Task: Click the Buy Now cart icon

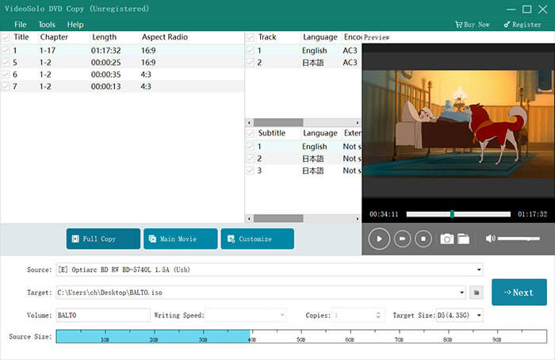Action: point(458,25)
